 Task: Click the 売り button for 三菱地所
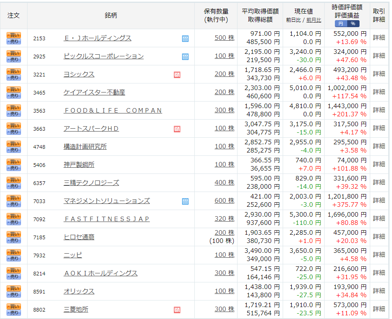tap(14, 312)
